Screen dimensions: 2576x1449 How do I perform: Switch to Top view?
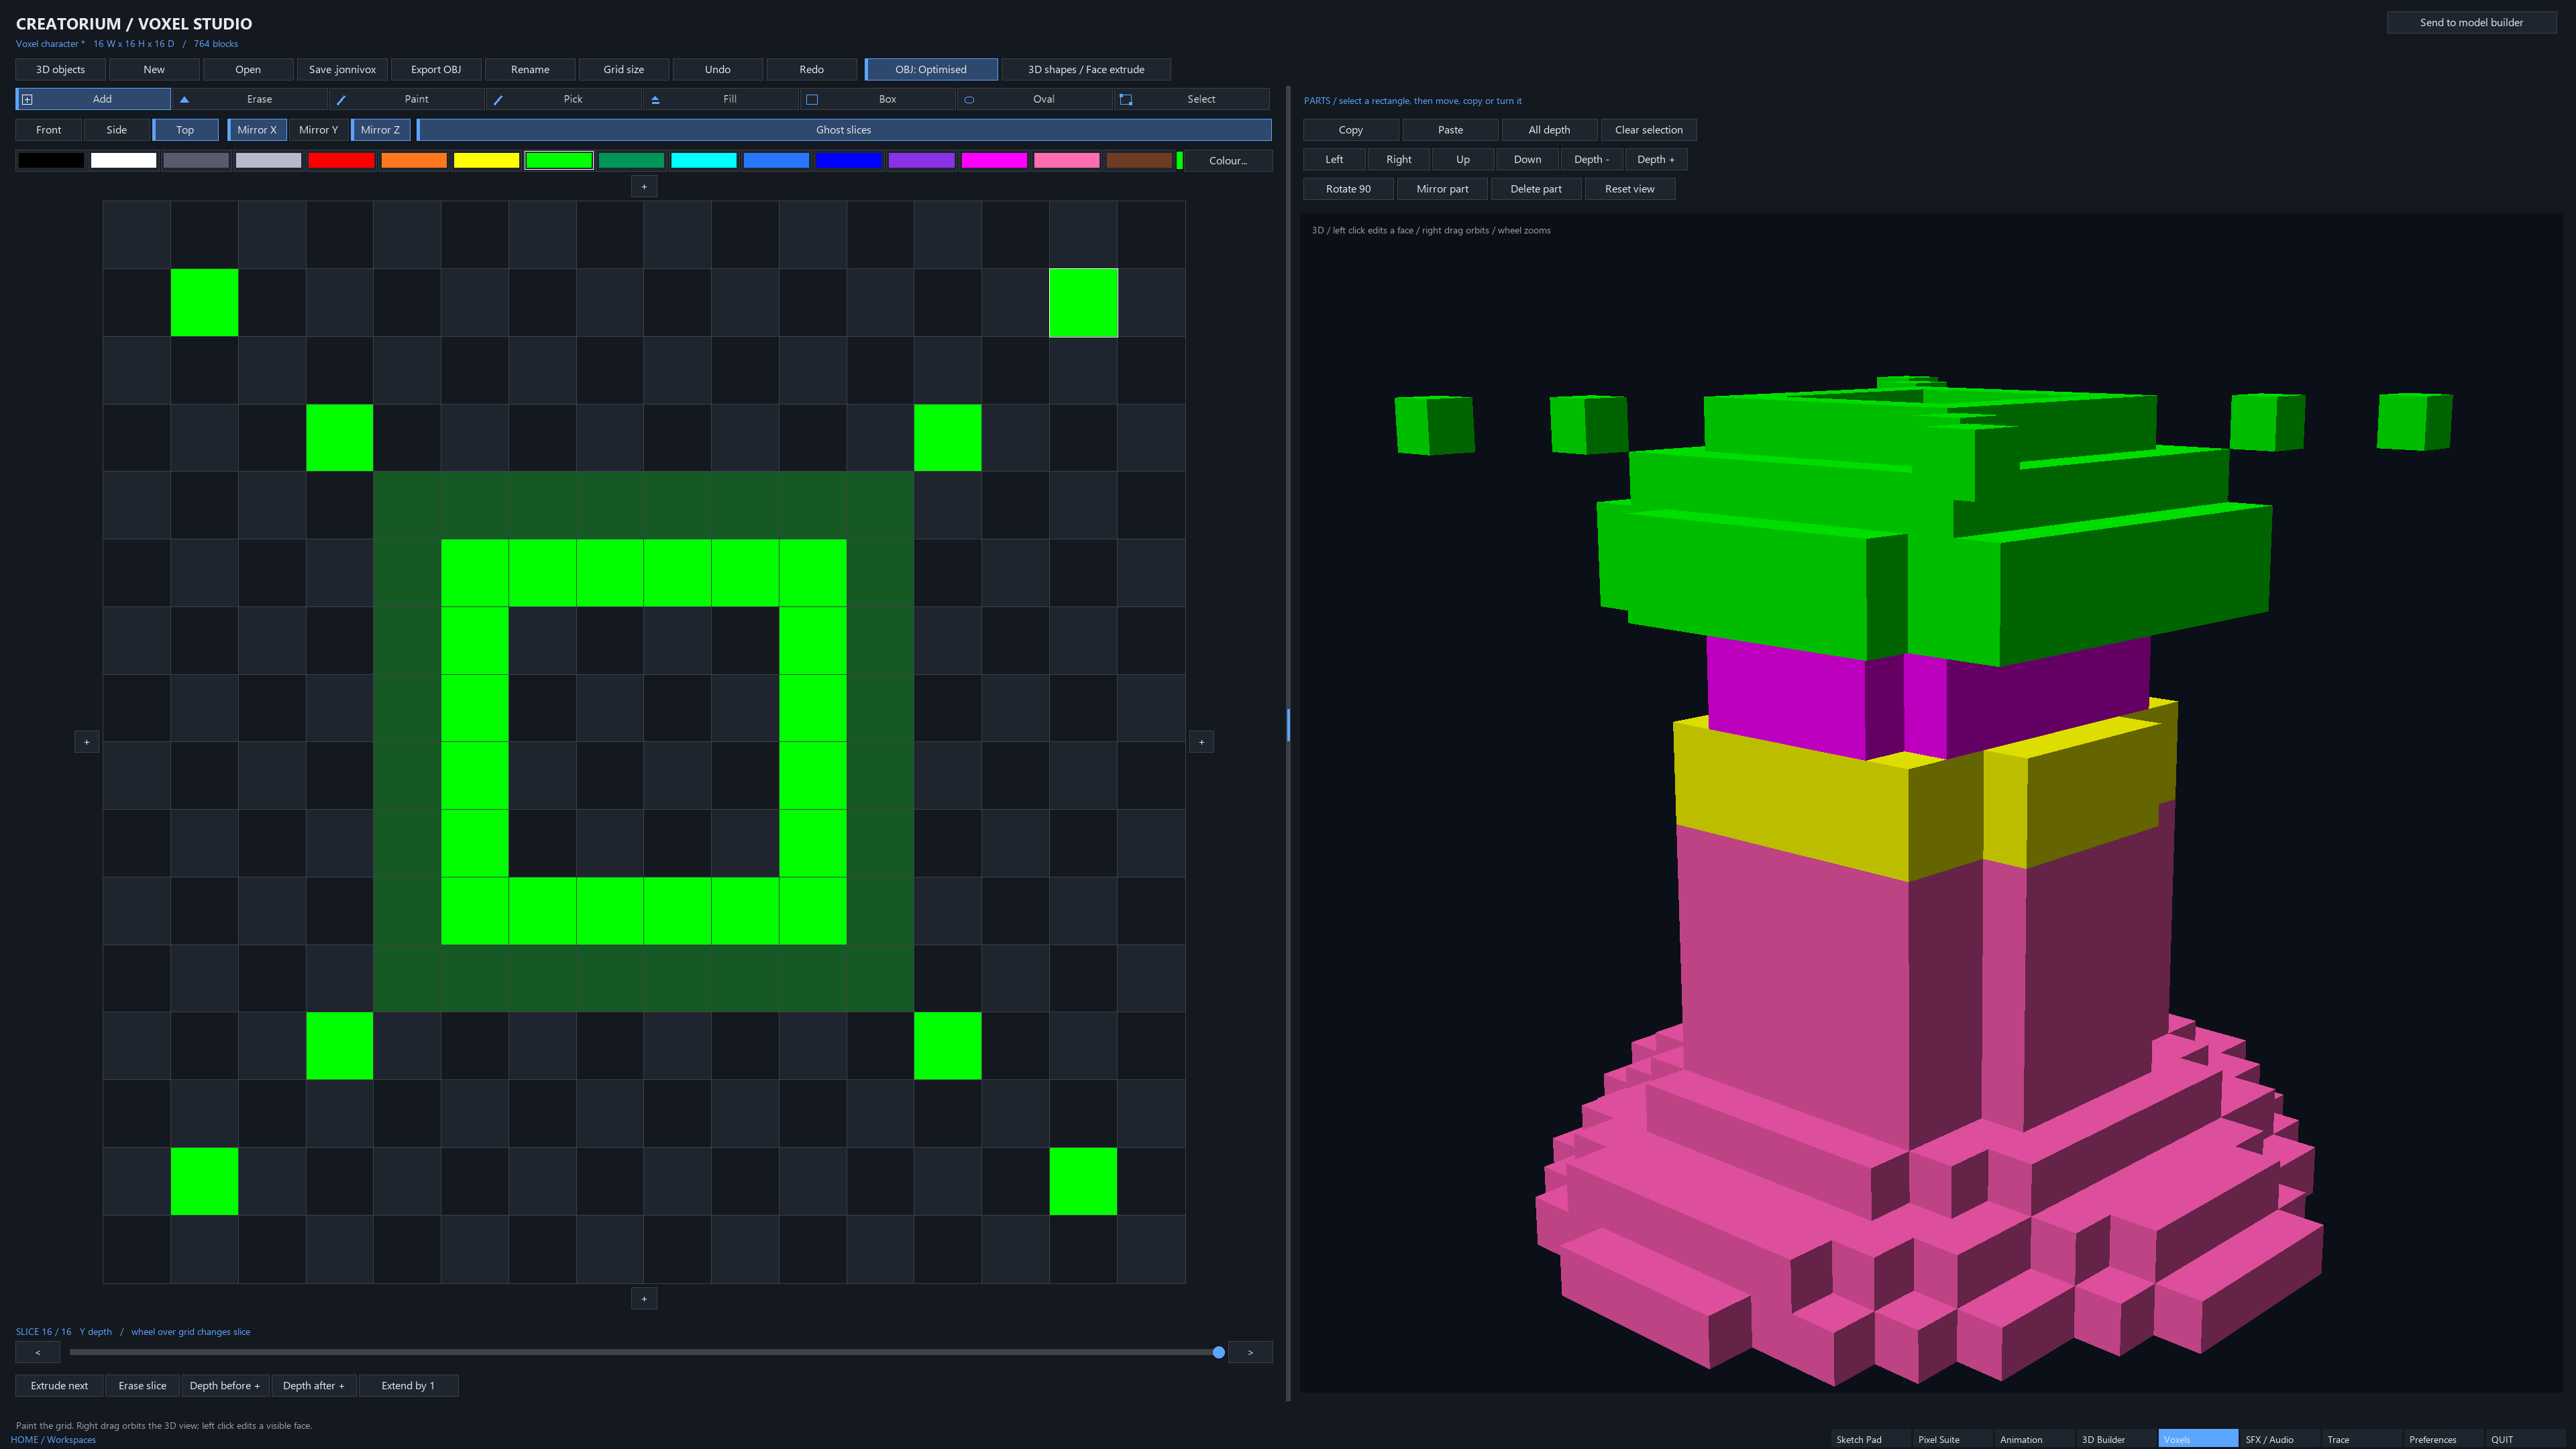(185, 130)
